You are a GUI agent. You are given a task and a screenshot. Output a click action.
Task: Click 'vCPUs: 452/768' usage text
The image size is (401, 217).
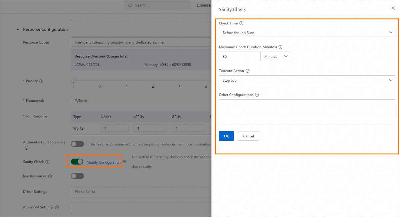pyautogui.click(x=87, y=64)
